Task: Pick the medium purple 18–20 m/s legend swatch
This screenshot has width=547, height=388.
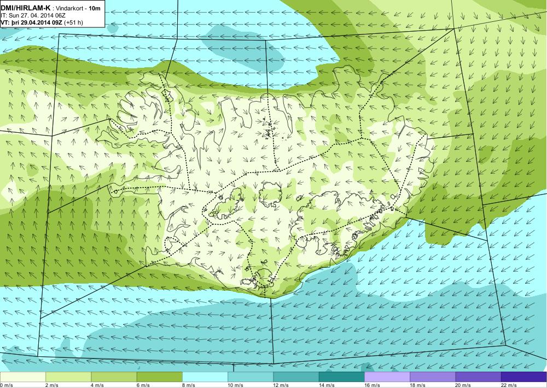Action: (433, 377)
